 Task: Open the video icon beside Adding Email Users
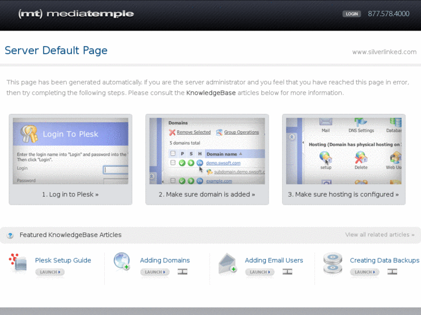(287, 272)
